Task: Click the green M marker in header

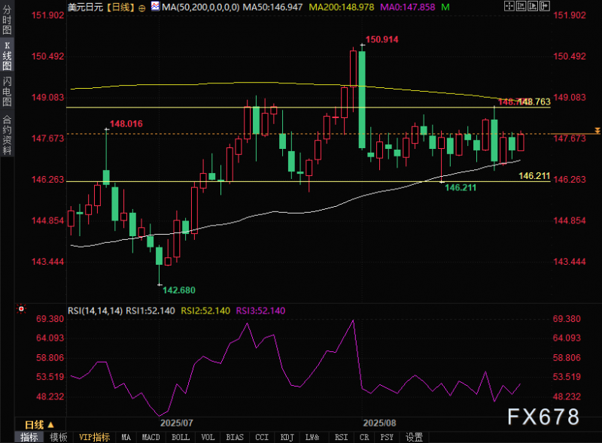Action: (x=445, y=7)
